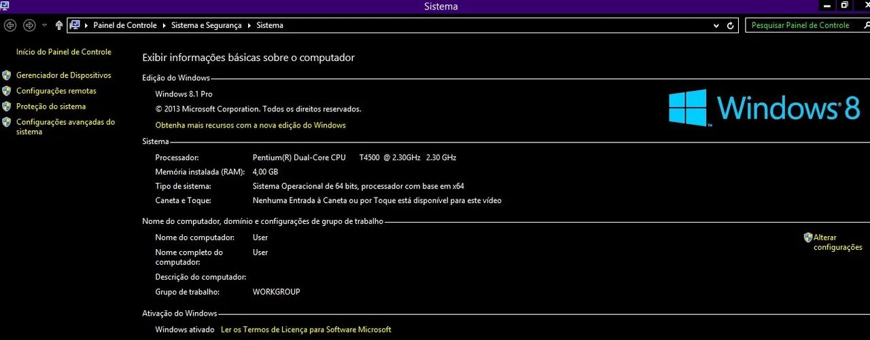Restore down the Sistema window

click(x=845, y=5)
